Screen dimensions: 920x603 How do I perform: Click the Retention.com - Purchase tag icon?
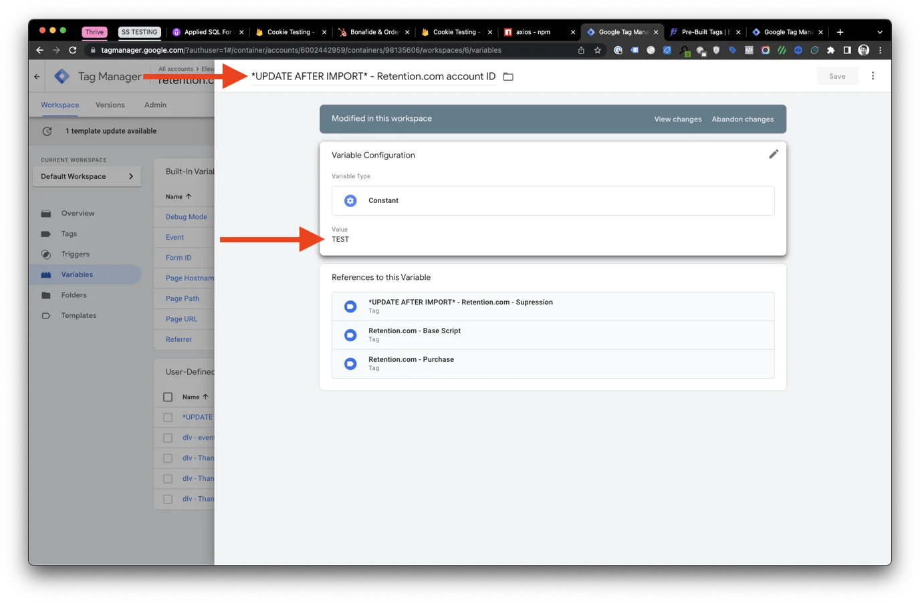(350, 364)
